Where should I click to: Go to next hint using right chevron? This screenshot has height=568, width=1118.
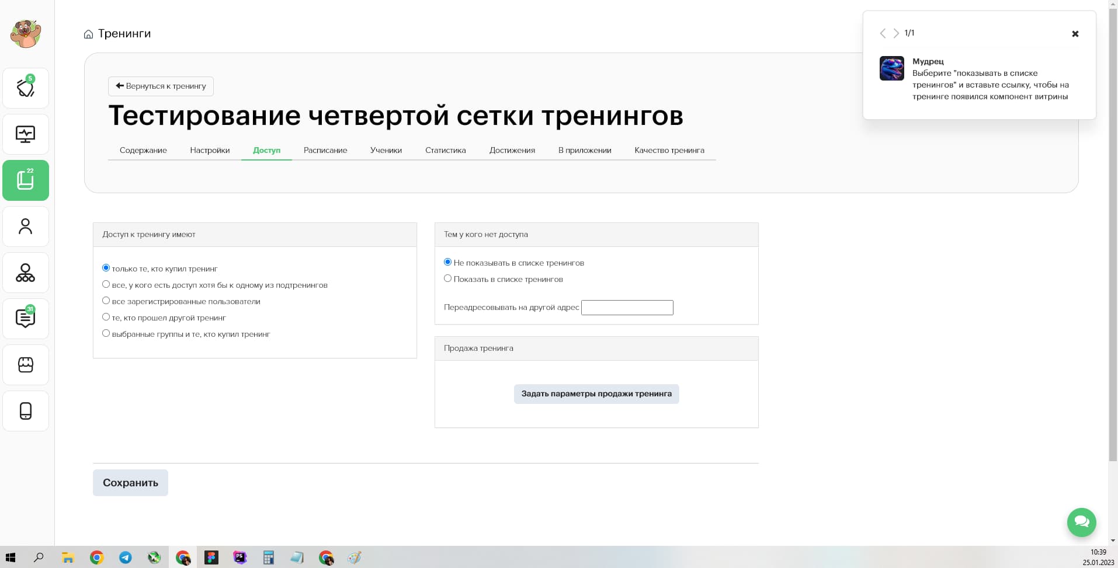(x=896, y=33)
